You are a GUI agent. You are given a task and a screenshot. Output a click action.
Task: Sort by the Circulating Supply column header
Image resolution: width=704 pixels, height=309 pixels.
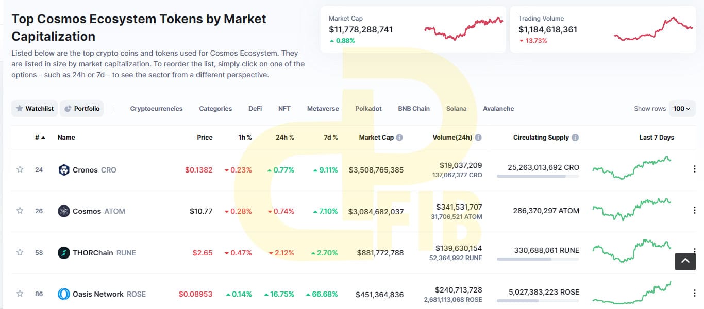coord(541,138)
